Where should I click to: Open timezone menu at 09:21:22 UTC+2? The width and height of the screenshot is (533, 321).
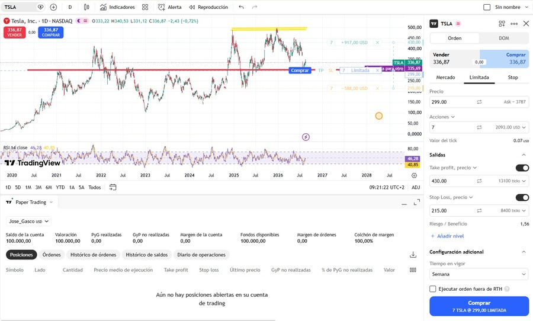(387, 187)
